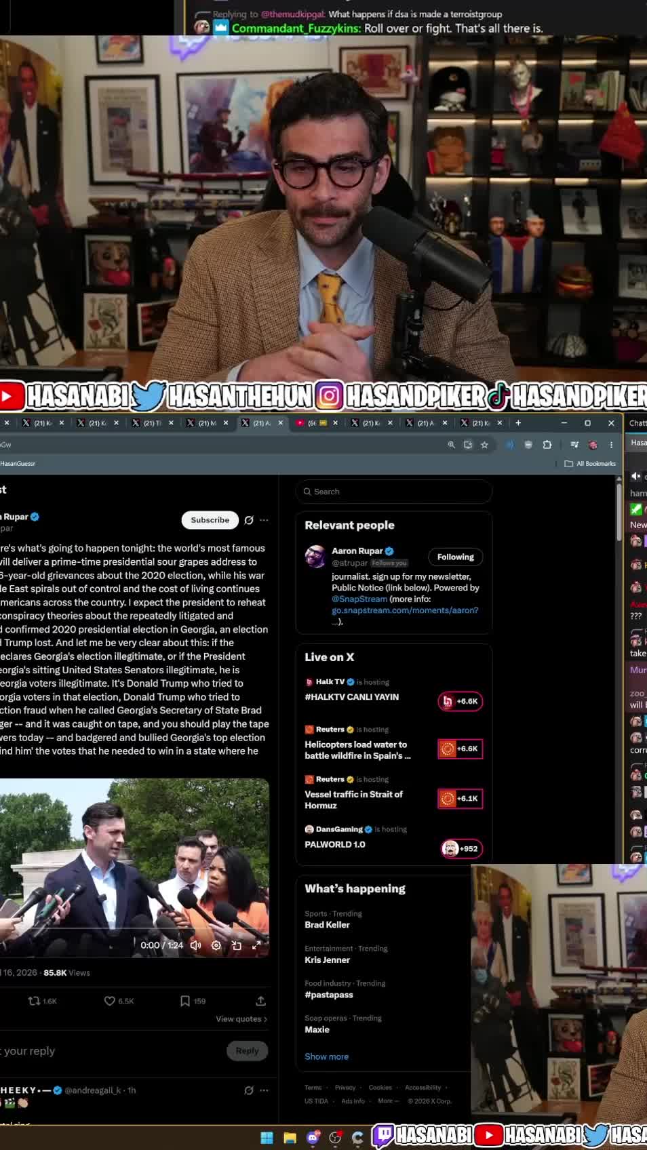Repost the tweet showing 1.6K reposts
Screen dimensions: 647x1150
42,1001
